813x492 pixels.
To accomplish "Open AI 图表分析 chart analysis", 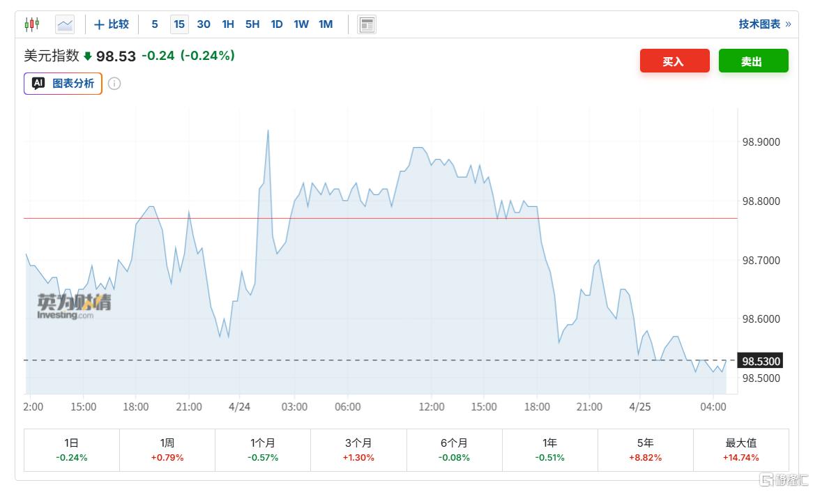I will pyautogui.click(x=63, y=84).
